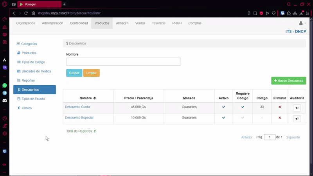Image resolution: width=313 pixels, height=176 pixels.
Task: Toggle Activo check for Descuento Cuota
Action: 224,107
